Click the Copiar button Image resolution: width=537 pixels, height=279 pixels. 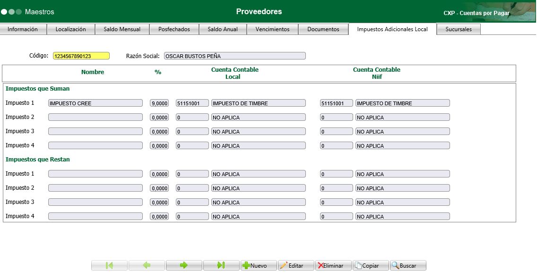pos(371,265)
